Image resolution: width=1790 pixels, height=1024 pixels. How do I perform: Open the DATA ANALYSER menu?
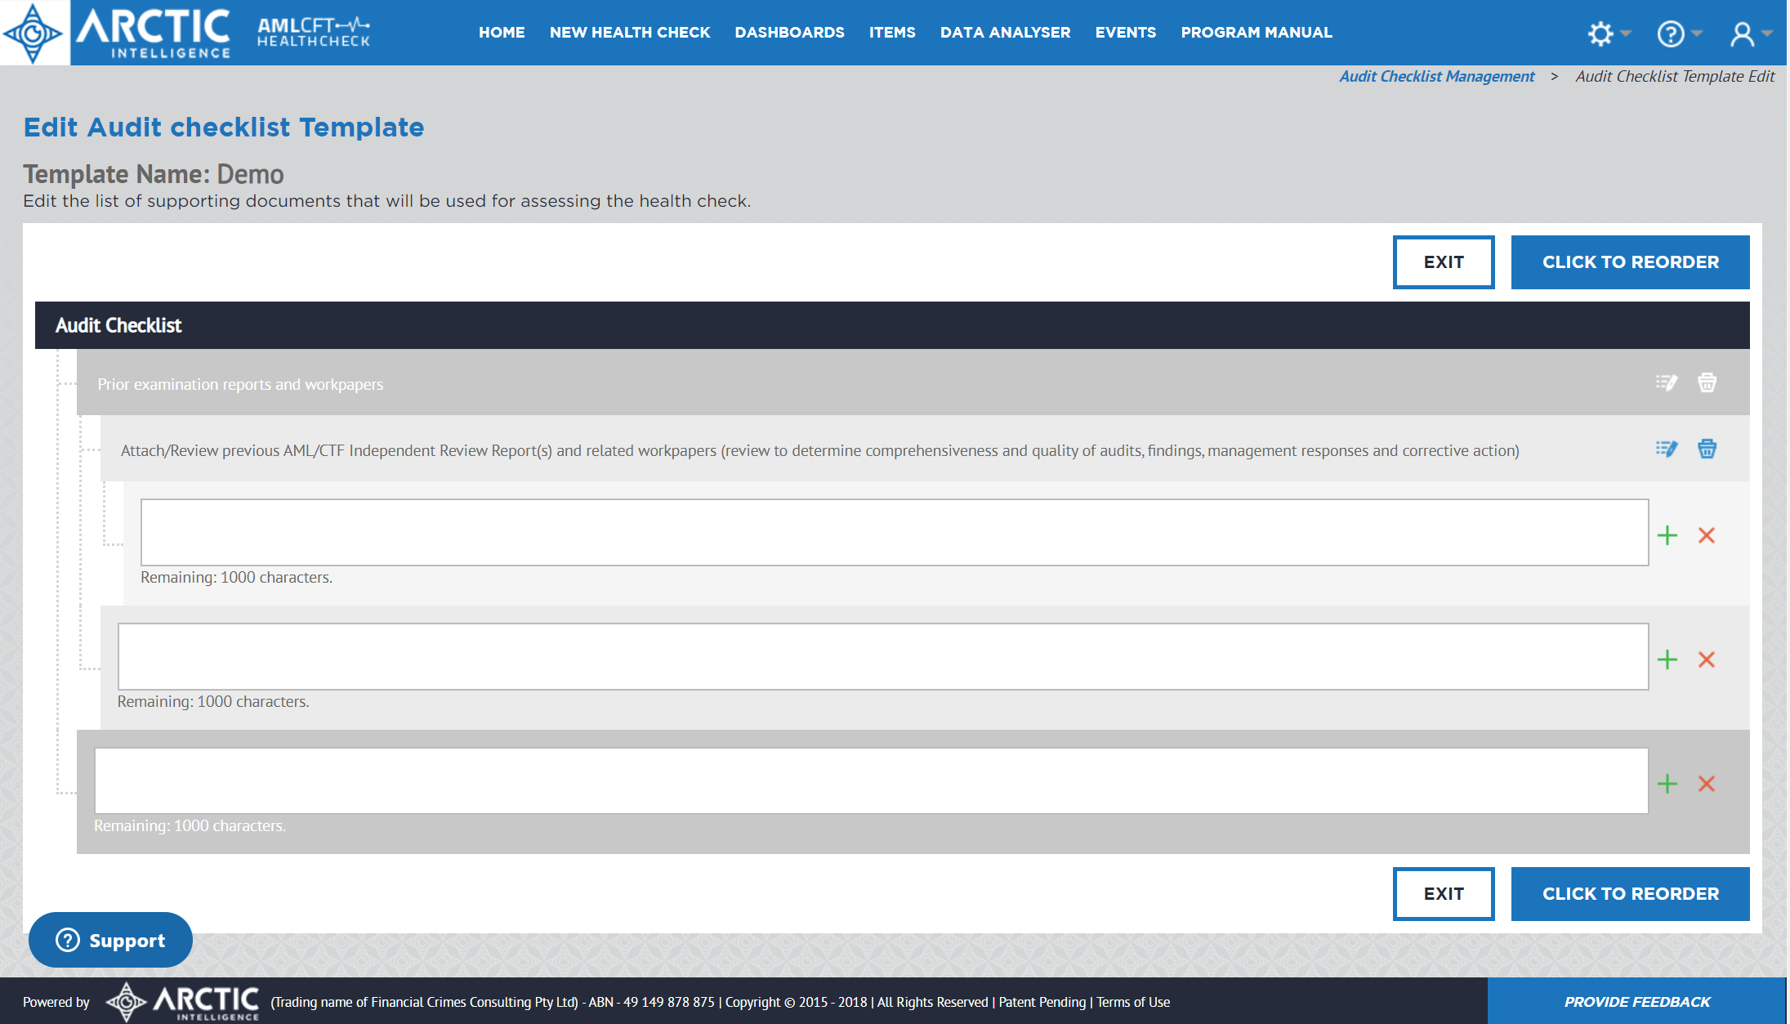pyautogui.click(x=1005, y=33)
